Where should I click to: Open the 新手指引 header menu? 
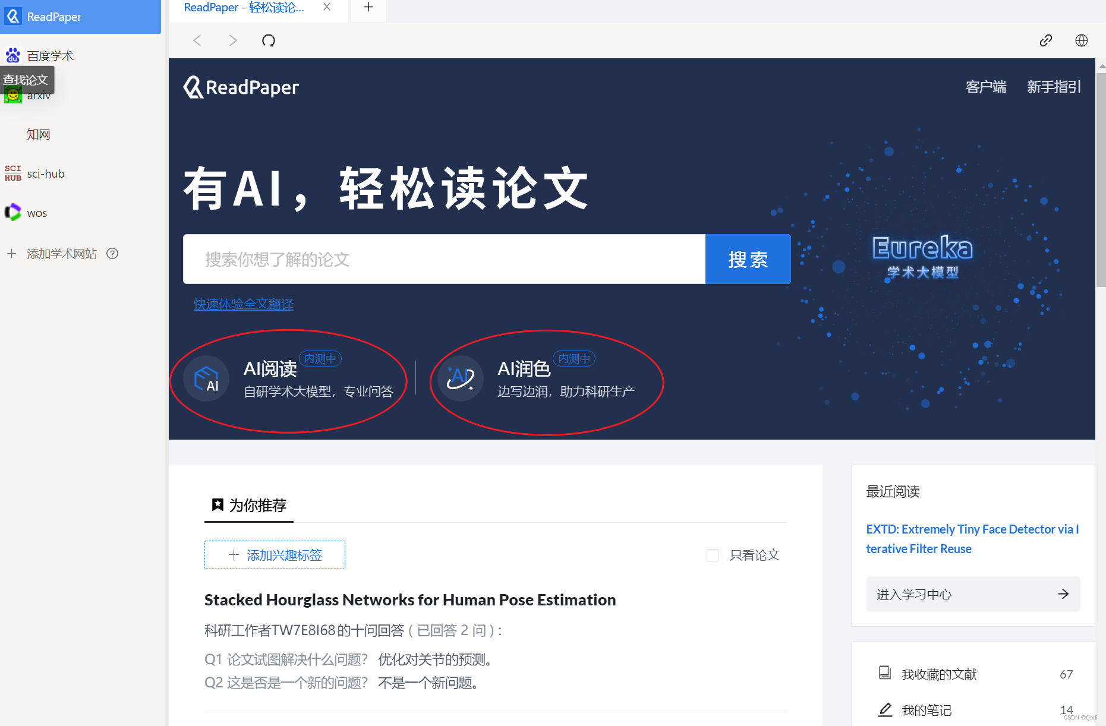[x=1054, y=87]
